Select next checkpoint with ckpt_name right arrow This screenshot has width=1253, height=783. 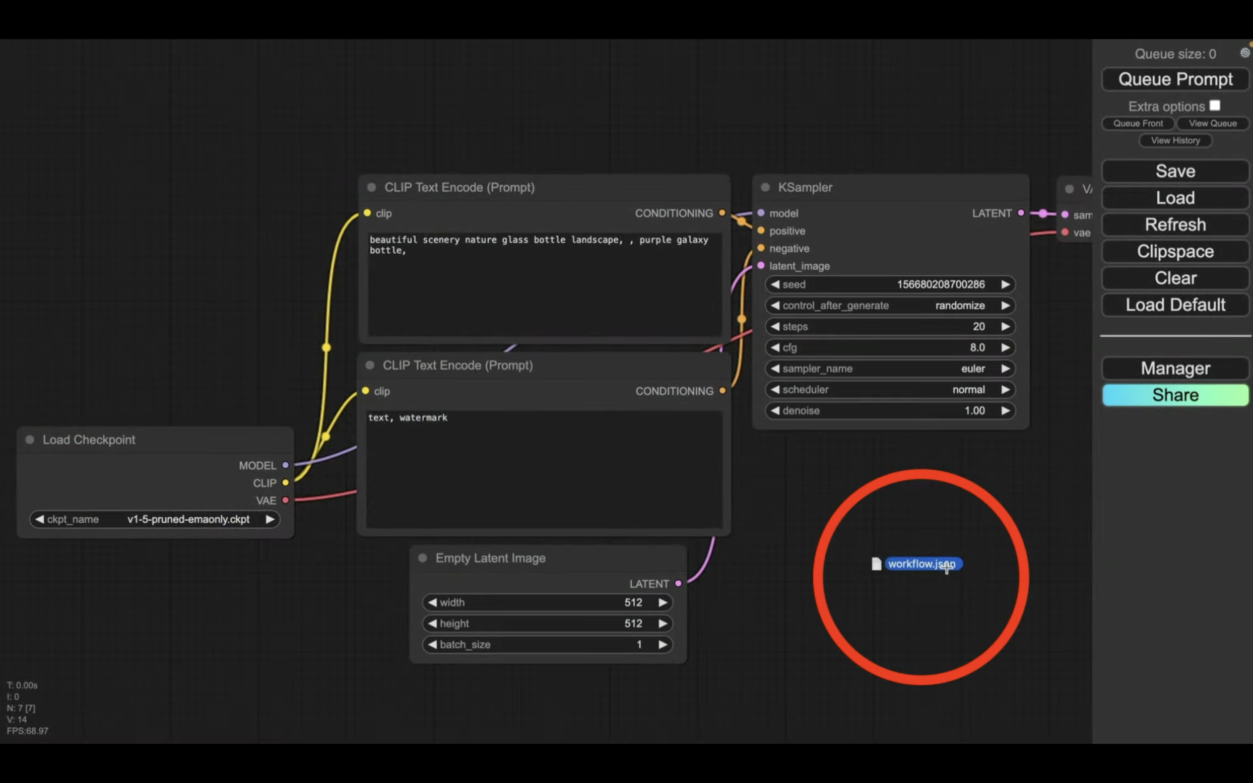coord(270,519)
